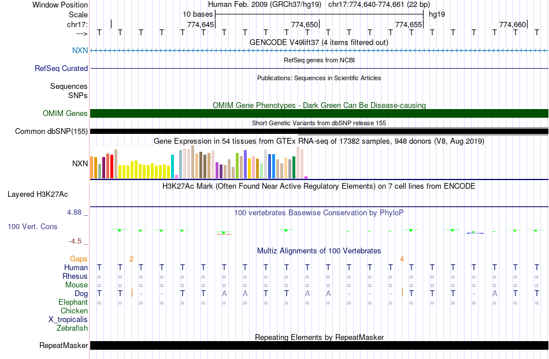Select the Human species label
This screenshot has width=549, height=359.
tap(76, 267)
